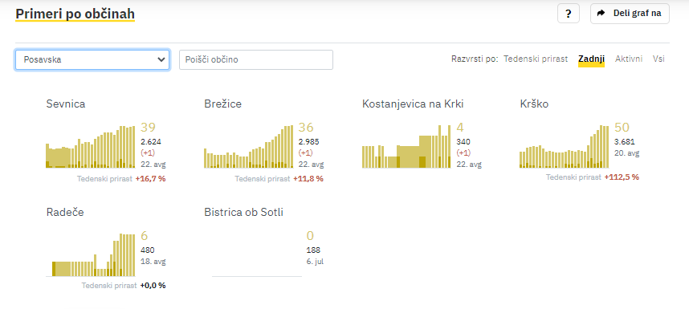
Task: Click Krško's last case count 50
Action: (x=622, y=128)
